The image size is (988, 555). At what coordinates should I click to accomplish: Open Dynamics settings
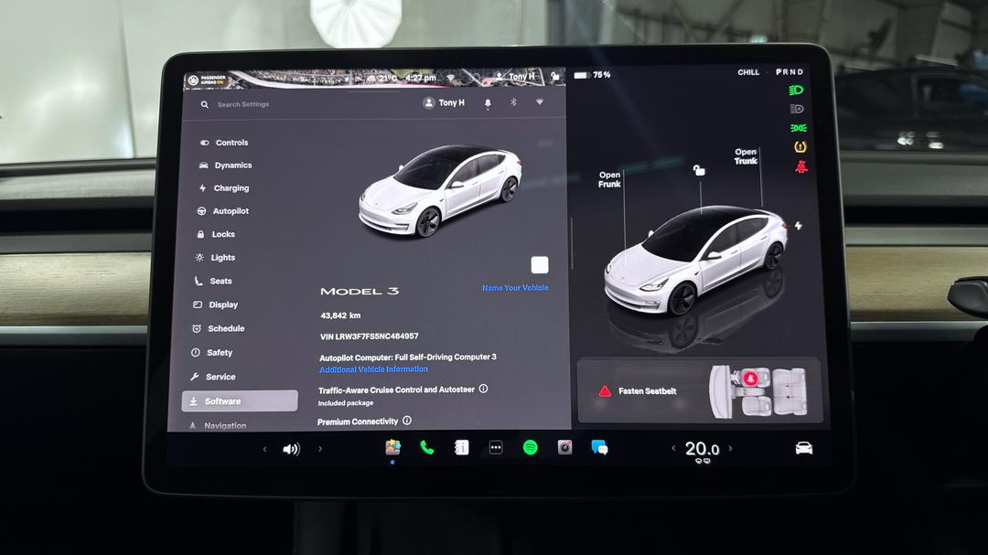coord(226,165)
